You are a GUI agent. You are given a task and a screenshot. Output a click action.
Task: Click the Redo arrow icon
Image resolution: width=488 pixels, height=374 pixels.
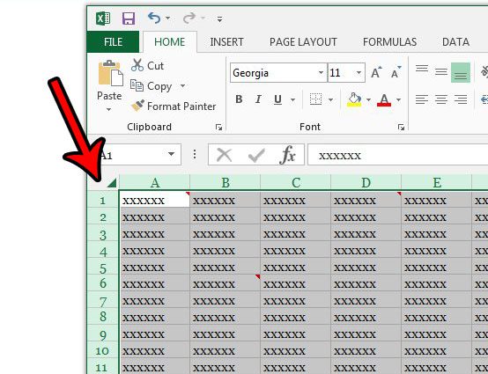pyautogui.click(x=189, y=18)
